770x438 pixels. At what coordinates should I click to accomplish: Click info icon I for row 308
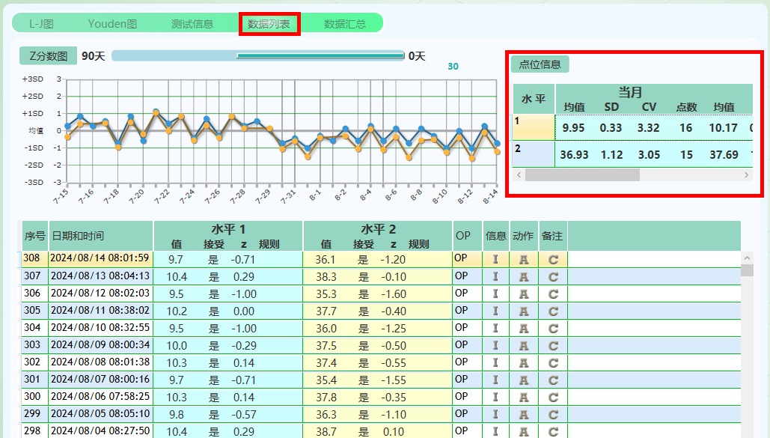495,259
